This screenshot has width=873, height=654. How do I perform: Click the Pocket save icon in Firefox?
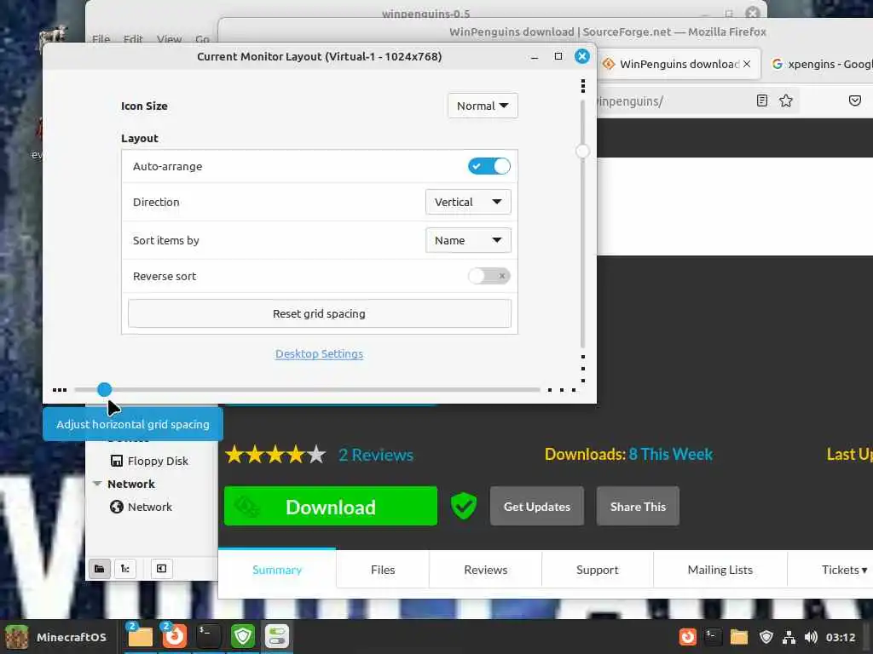tap(854, 100)
